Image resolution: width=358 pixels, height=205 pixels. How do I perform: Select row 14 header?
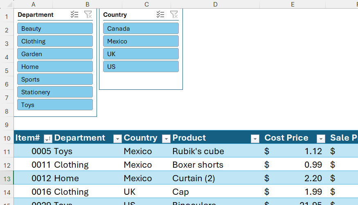click(x=7, y=192)
